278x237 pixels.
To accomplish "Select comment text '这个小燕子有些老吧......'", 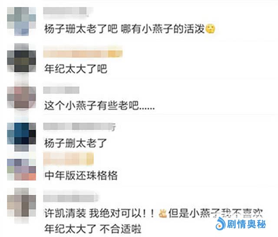I will [x=99, y=105].
